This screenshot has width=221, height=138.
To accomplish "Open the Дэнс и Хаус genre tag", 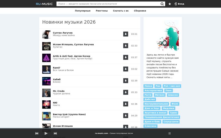I will (x=152, y=108).
